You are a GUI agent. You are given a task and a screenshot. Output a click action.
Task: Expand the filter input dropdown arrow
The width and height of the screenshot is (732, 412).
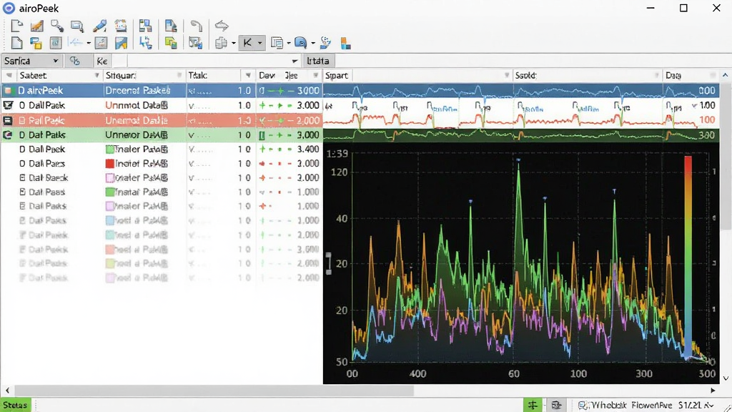click(295, 62)
